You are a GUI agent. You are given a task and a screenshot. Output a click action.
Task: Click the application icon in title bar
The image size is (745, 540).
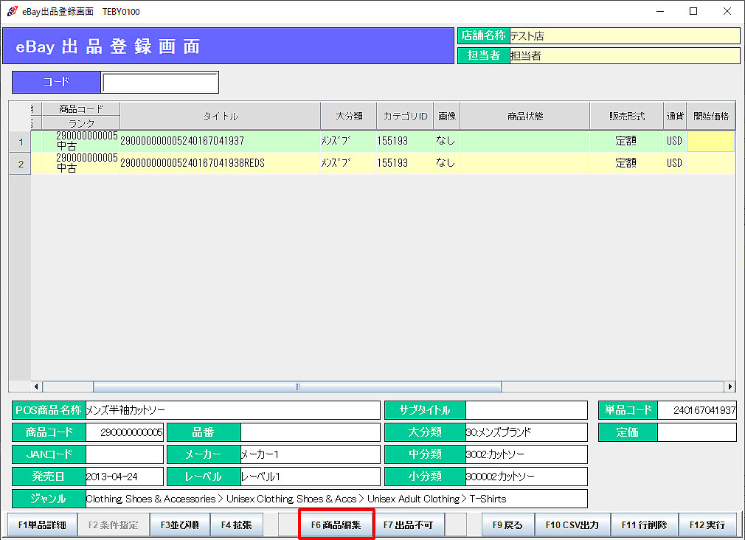pyautogui.click(x=12, y=11)
